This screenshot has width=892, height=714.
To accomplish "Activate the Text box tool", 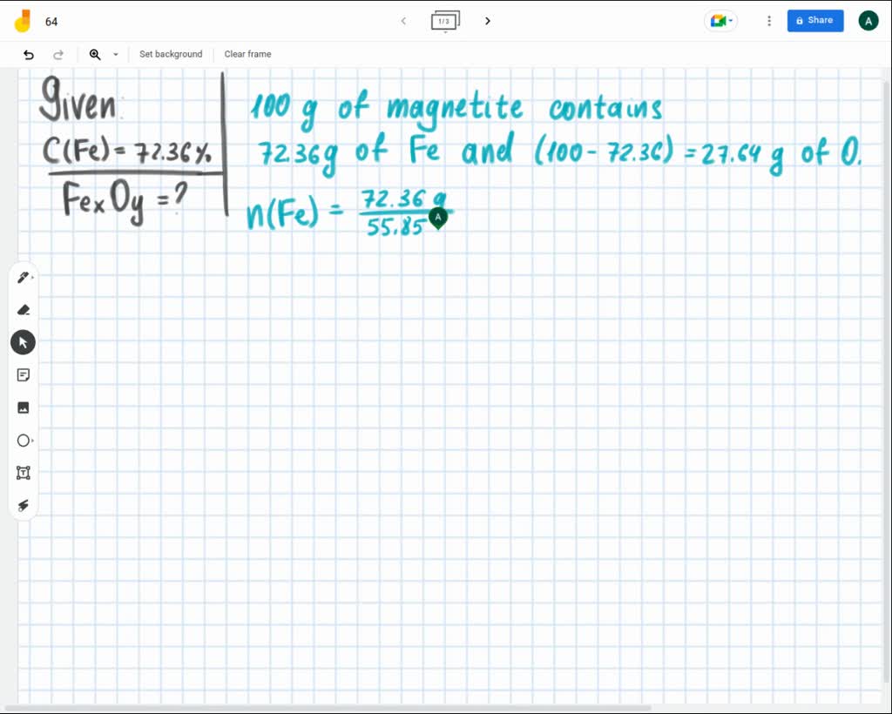I will click(x=23, y=472).
